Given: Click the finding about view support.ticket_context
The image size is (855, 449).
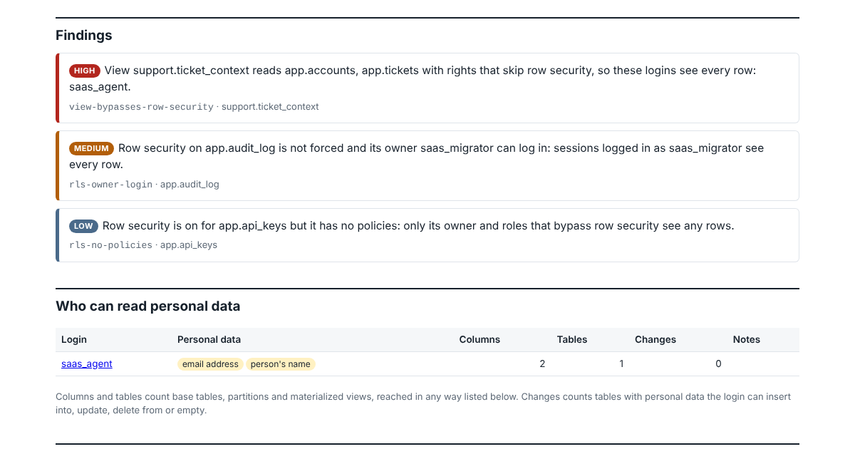Looking at the screenshot, I should [x=427, y=88].
